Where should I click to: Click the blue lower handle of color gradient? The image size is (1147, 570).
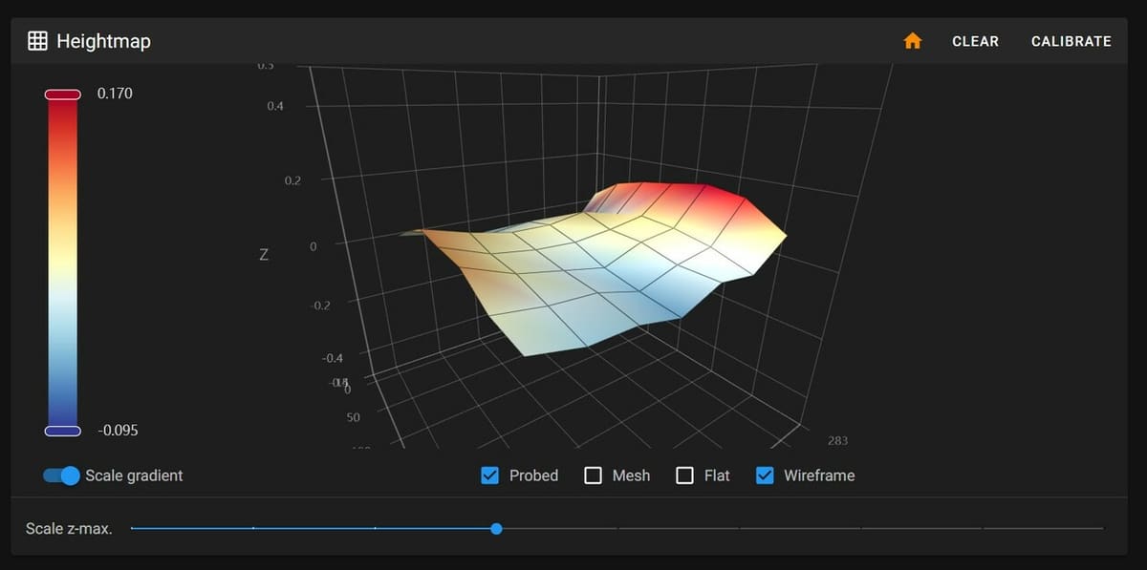pyautogui.click(x=62, y=431)
